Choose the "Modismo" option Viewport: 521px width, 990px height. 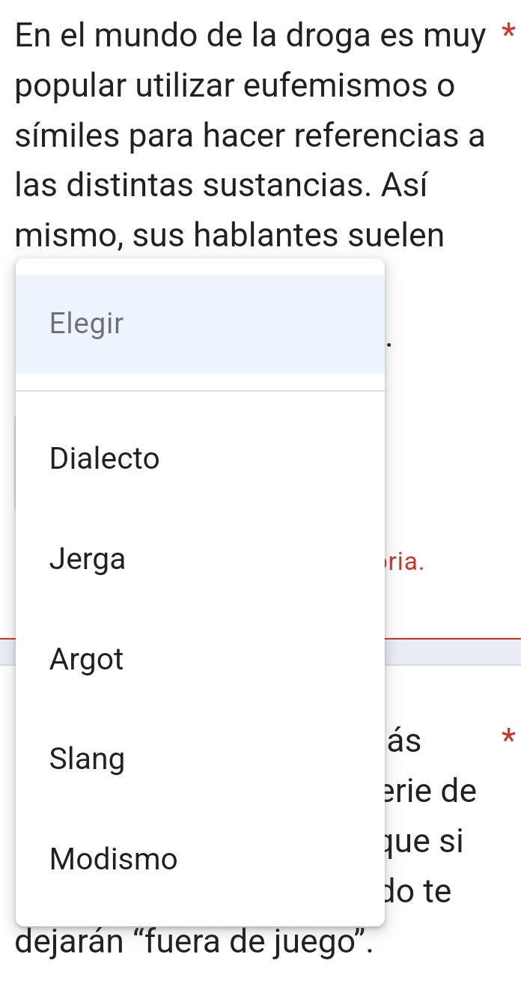(x=114, y=859)
